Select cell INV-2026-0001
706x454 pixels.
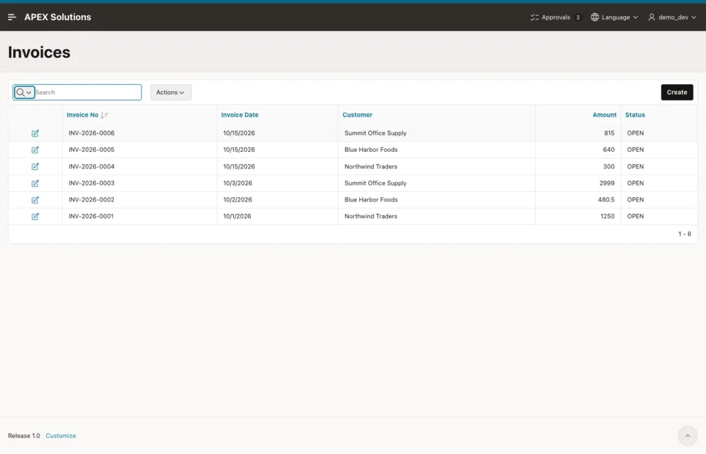[91, 216]
